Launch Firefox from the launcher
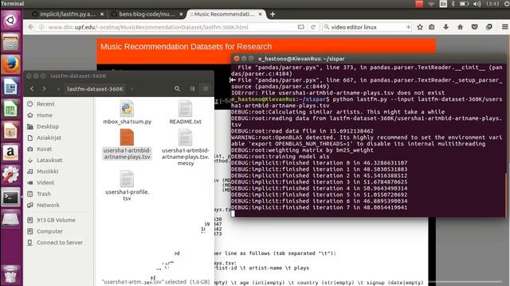 pos(10,64)
